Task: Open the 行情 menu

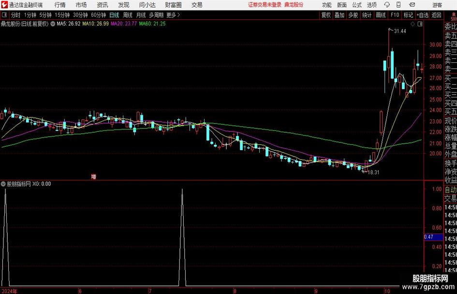Action: point(60,5)
